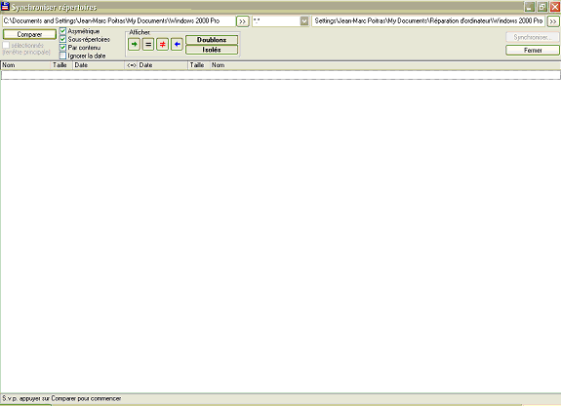Open left directory browse button '>>'
This screenshot has height=406, width=561.
pos(243,21)
